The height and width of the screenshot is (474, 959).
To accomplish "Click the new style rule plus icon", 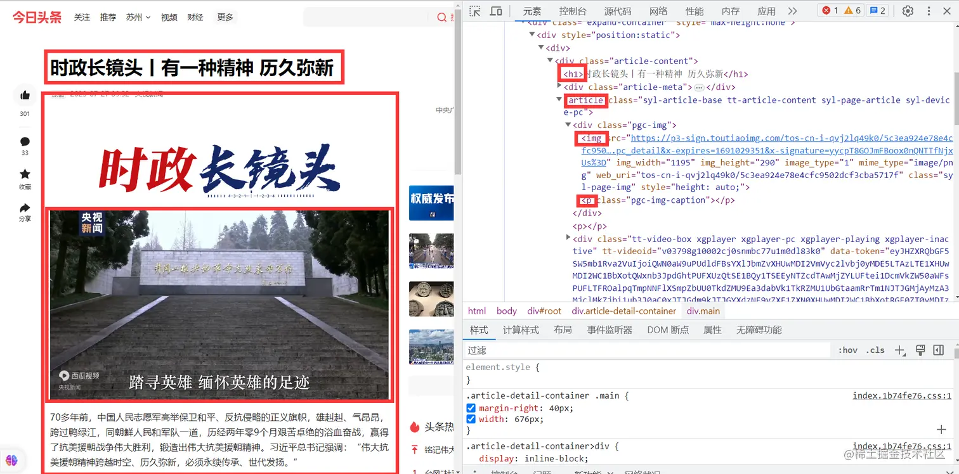I will [899, 350].
